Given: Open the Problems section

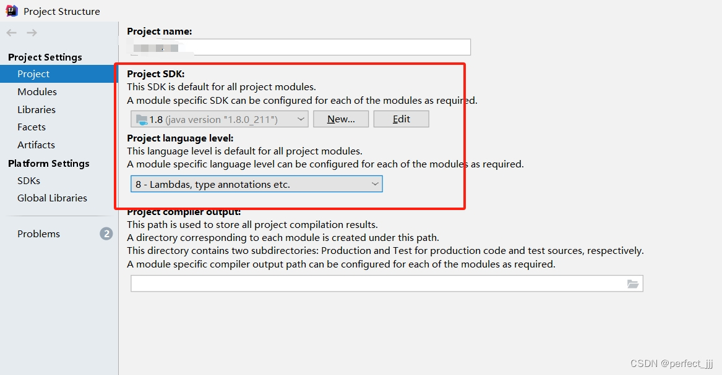Looking at the screenshot, I should pyautogui.click(x=38, y=234).
